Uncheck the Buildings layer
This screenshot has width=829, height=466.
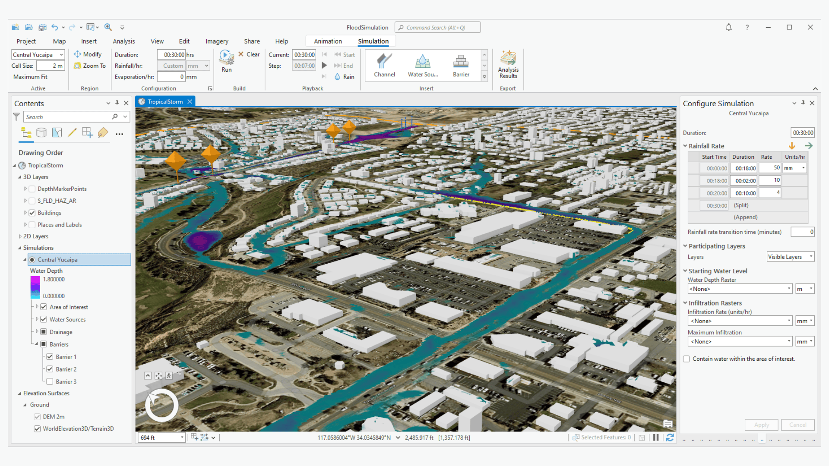32,213
